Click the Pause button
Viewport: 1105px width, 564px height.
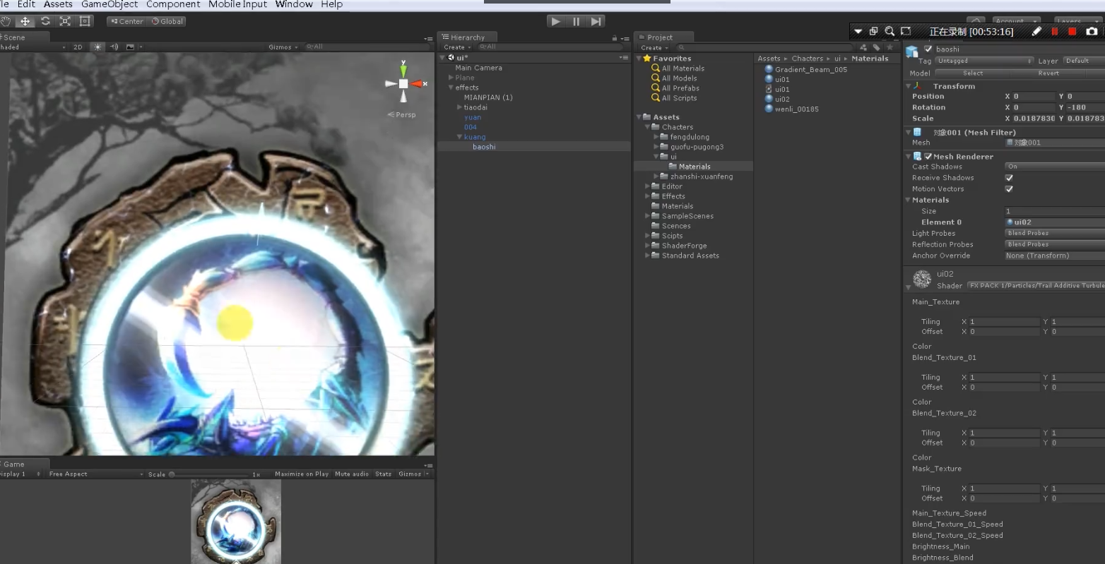click(x=576, y=21)
